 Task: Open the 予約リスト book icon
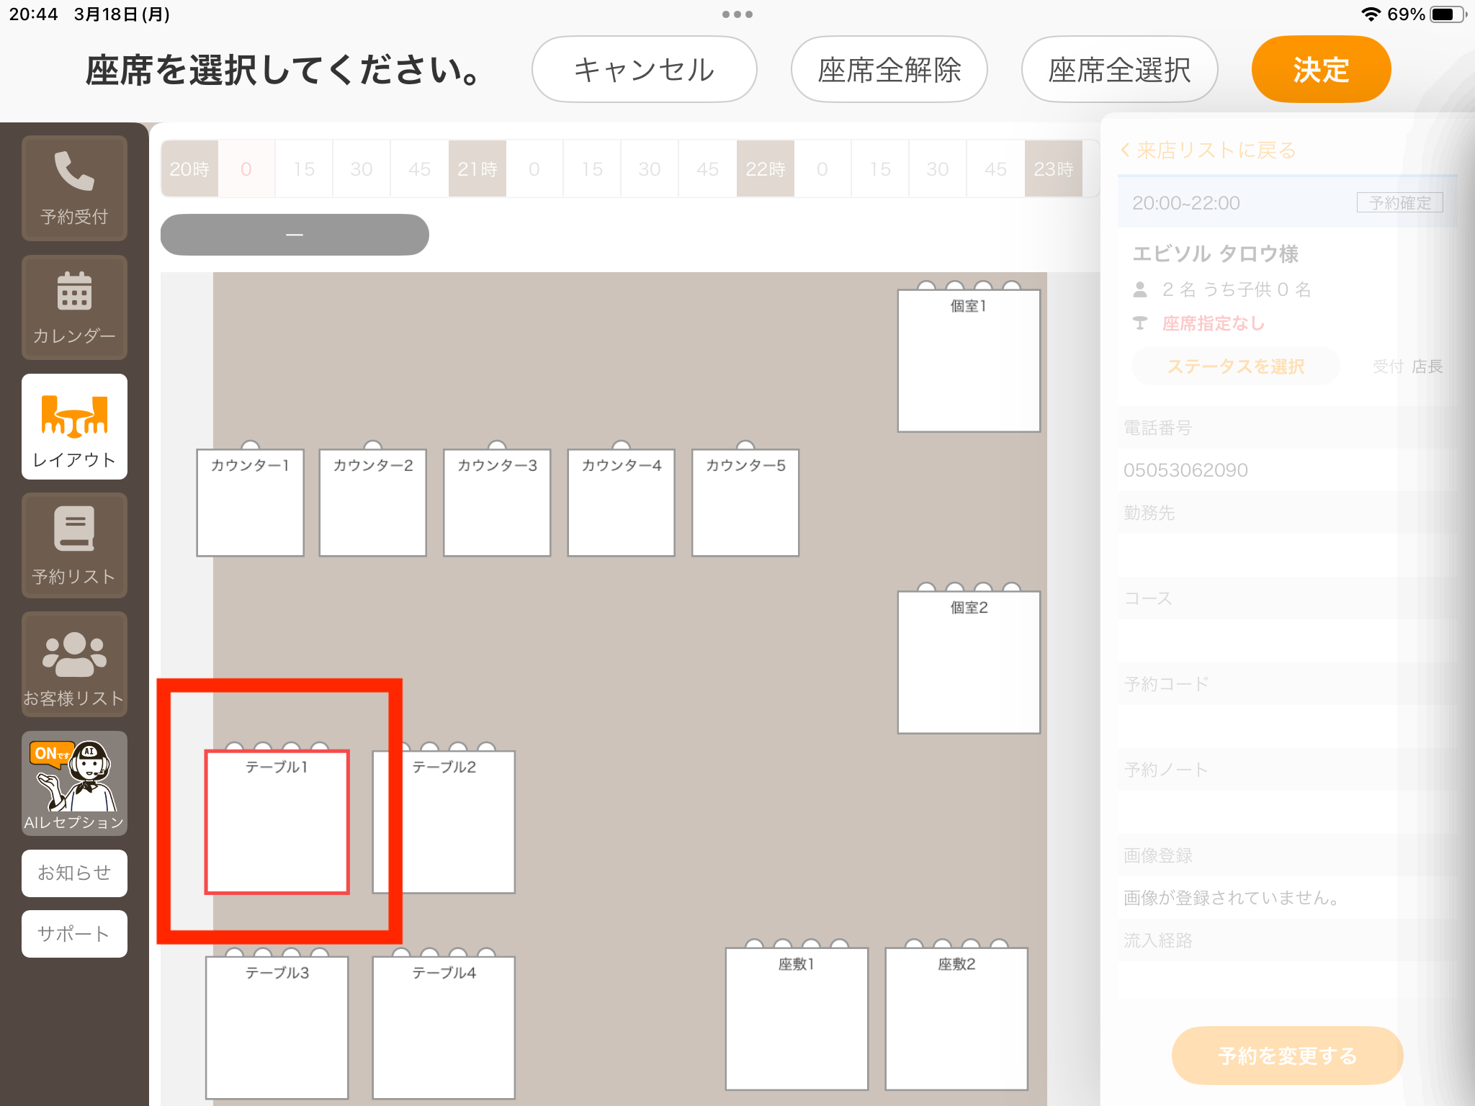[74, 545]
